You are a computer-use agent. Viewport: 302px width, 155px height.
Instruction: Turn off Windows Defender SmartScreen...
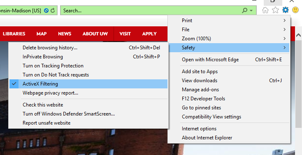click(x=88, y=114)
